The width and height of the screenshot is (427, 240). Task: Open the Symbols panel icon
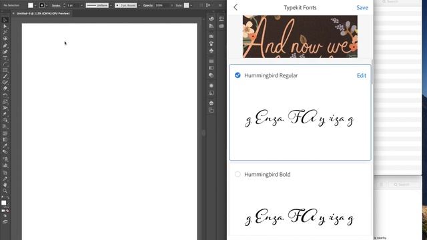pyautogui.click(x=211, y=51)
